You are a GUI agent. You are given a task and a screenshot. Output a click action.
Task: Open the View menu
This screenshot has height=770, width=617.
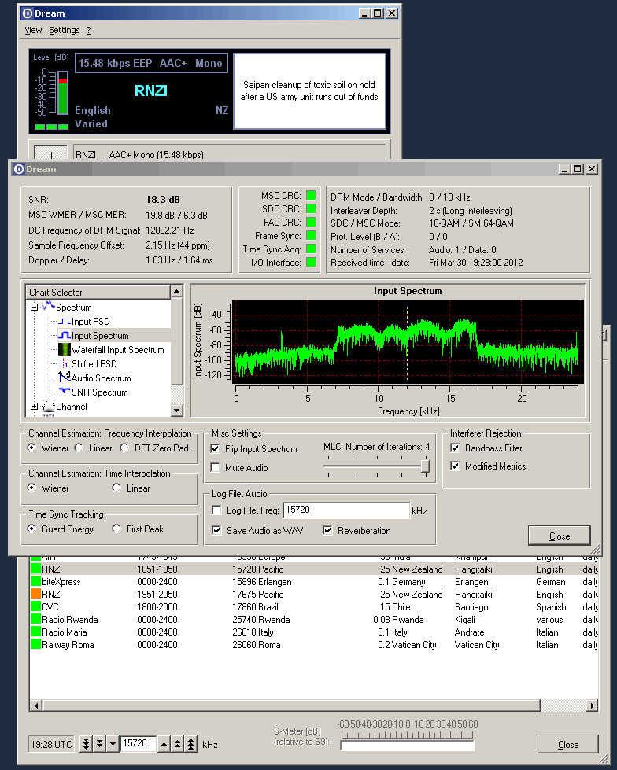pyautogui.click(x=33, y=30)
